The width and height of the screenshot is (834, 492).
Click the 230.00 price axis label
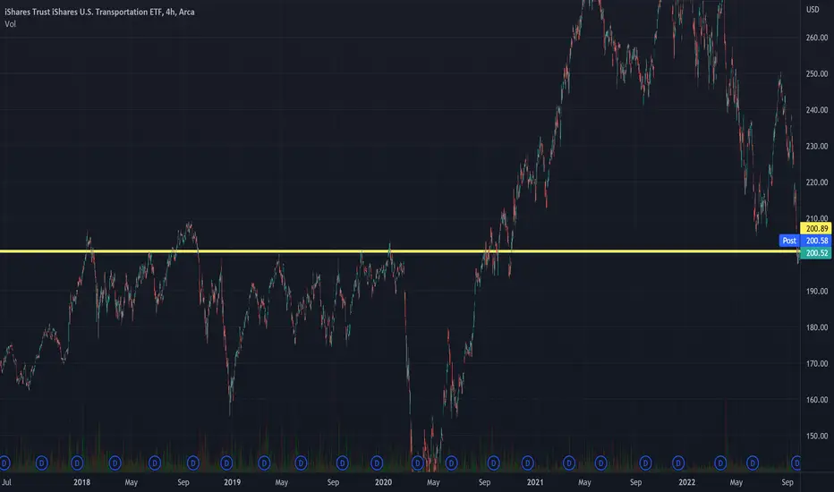pos(817,147)
